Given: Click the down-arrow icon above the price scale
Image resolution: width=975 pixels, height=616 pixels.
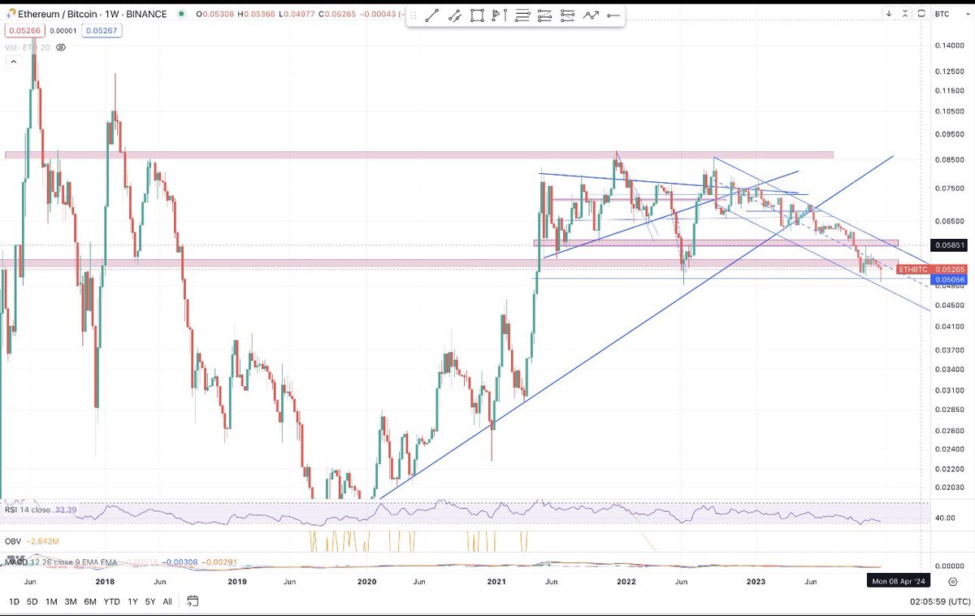Looking at the screenshot, I should [x=889, y=14].
